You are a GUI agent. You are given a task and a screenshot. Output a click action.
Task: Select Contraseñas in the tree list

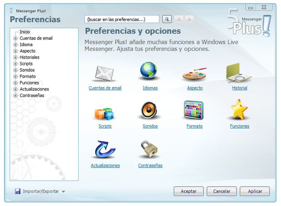pos(32,95)
